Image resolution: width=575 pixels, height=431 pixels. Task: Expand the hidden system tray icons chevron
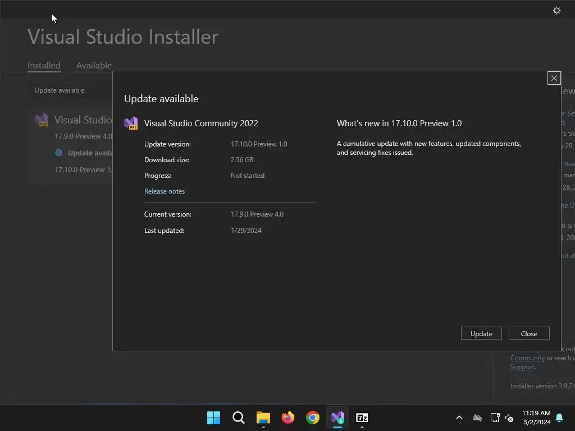point(459,418)
